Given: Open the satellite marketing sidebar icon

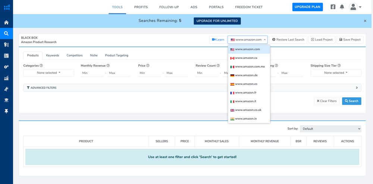Looking at the screenshot, I should (x=6, y=89).
